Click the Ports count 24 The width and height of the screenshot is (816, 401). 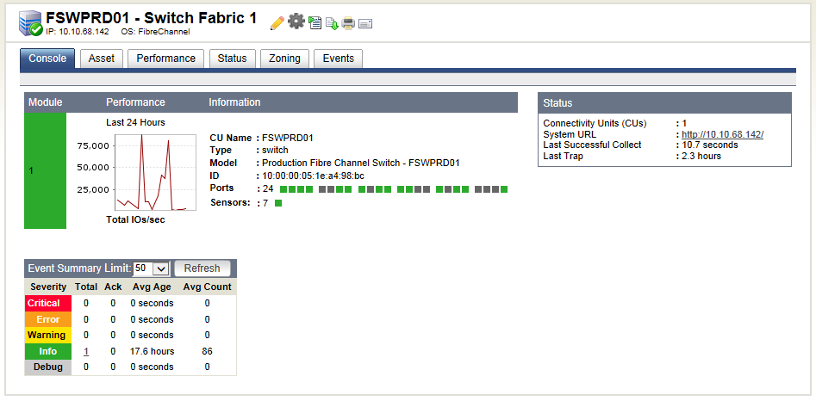(268, 189)
